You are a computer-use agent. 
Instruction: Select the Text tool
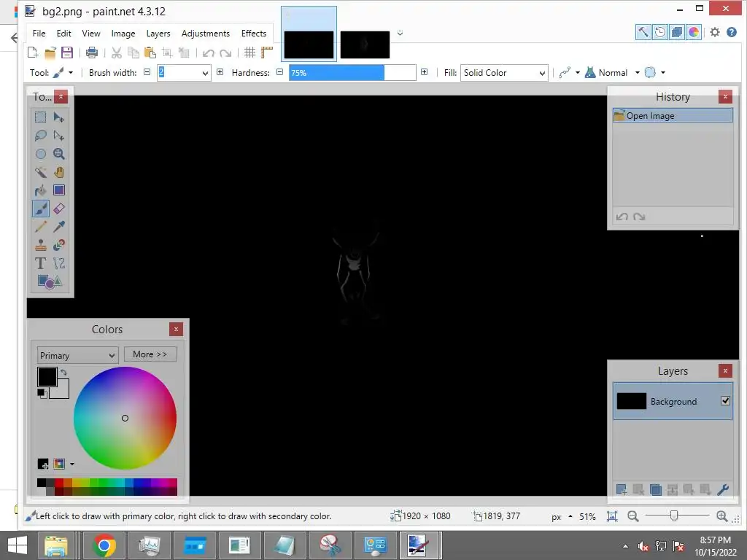(41, 263)
